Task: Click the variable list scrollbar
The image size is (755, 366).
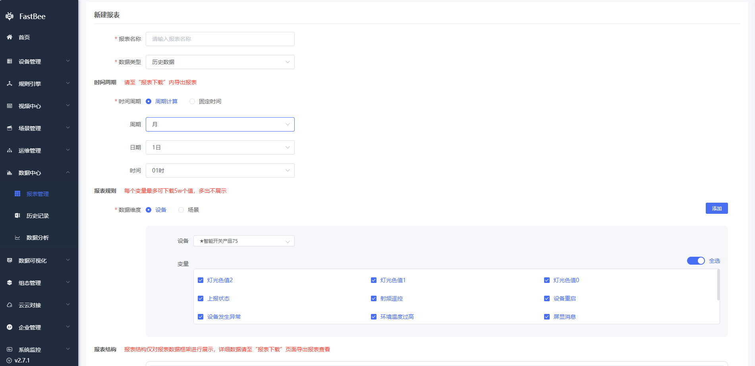Action: coord(718,285)
